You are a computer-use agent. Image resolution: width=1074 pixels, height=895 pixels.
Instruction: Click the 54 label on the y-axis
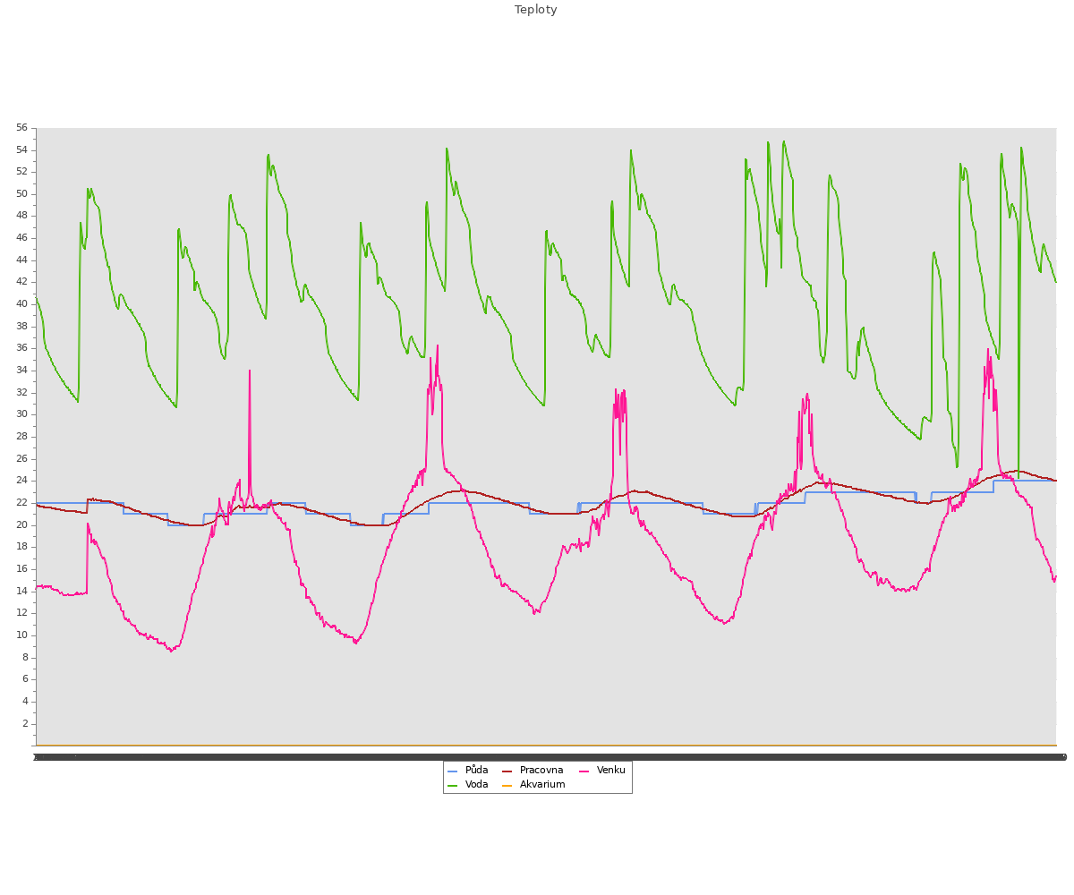pyautogui.click(x=21, y=149)
